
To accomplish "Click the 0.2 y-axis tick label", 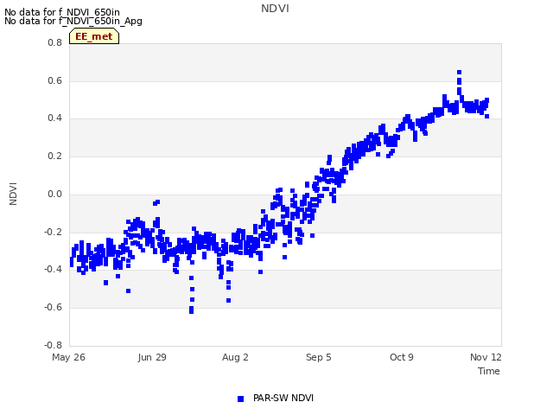I will point(54,156).
